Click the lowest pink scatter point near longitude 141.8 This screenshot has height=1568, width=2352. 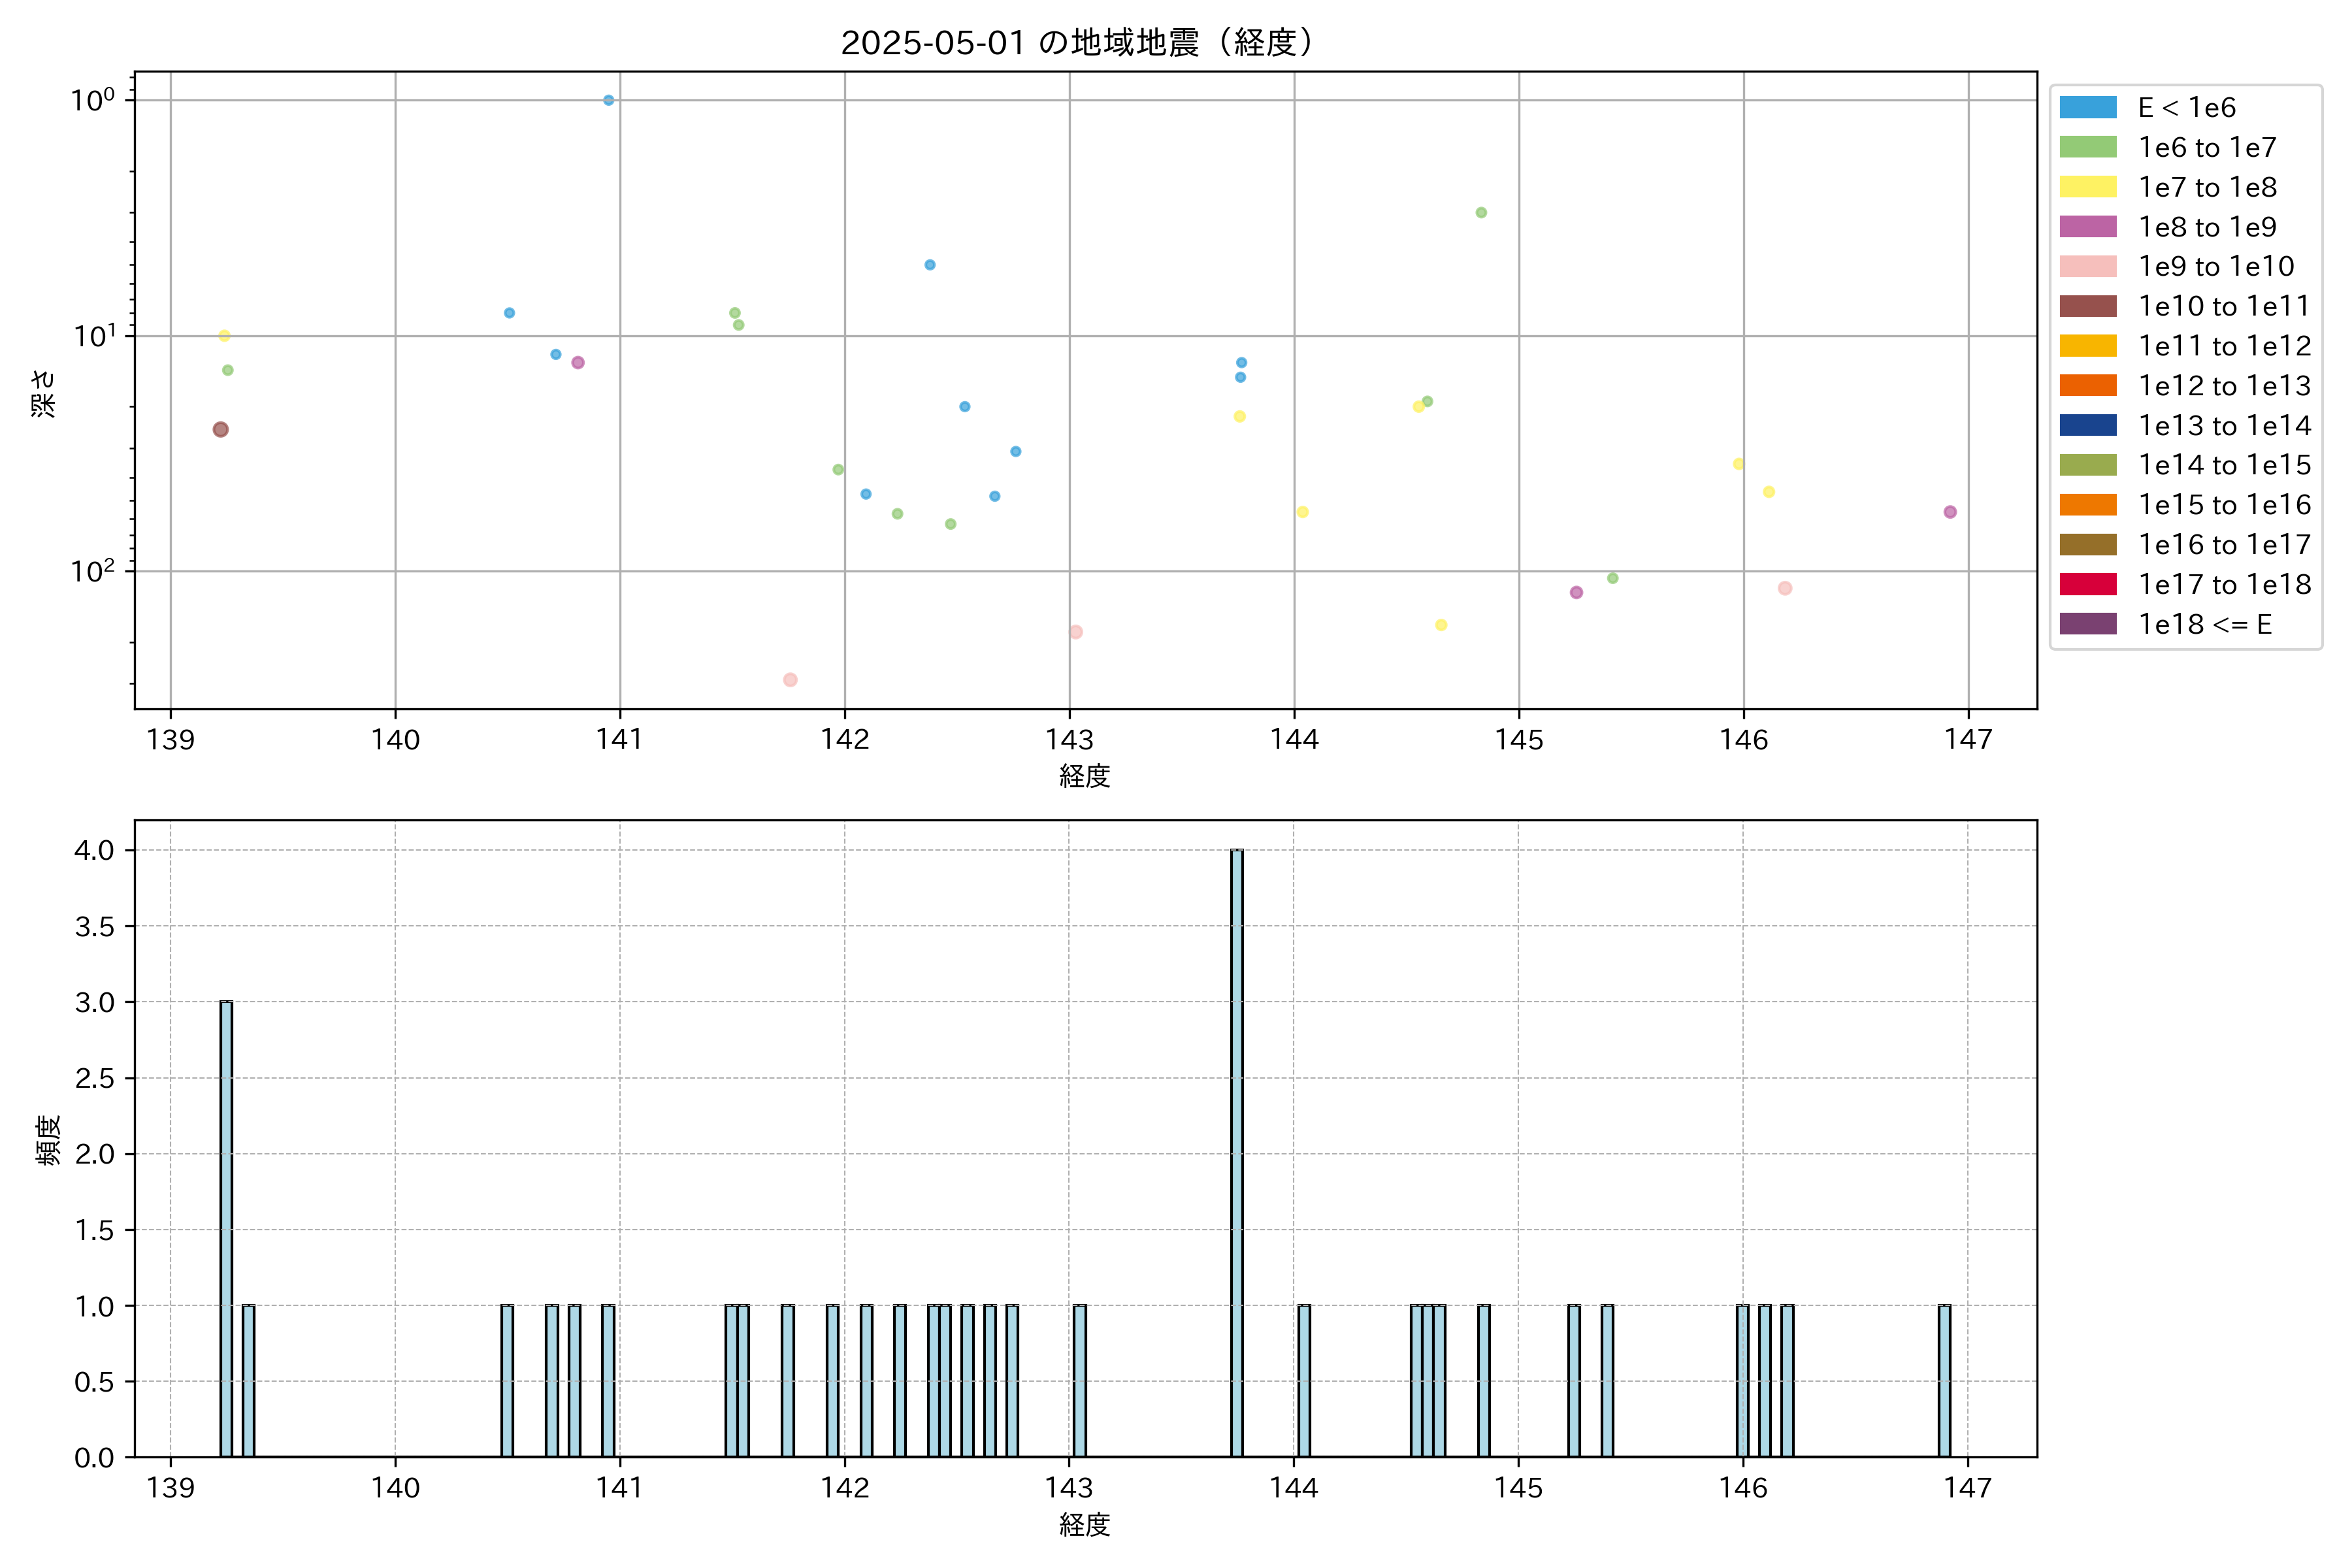pyautogui.click(x=790, y=680)
